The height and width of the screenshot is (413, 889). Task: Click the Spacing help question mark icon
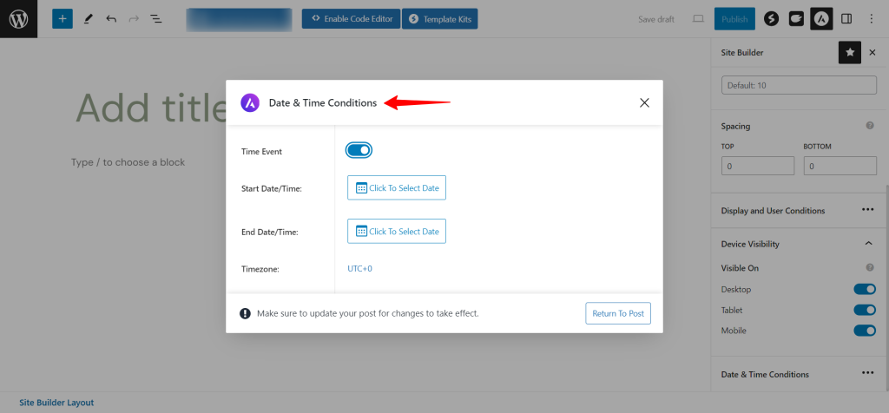click(x=870, y=126)
